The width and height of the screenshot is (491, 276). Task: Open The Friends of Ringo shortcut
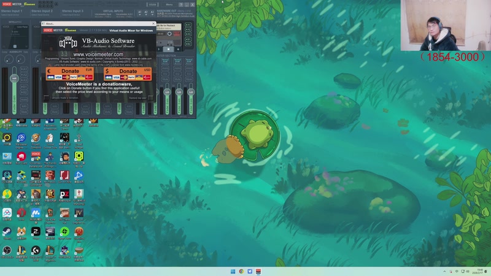coord(50,158)
